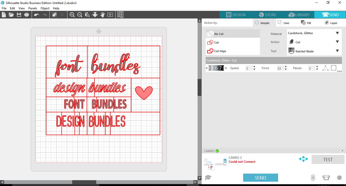Decrease the Force value

pyautogui.click(x=286, y=69)
